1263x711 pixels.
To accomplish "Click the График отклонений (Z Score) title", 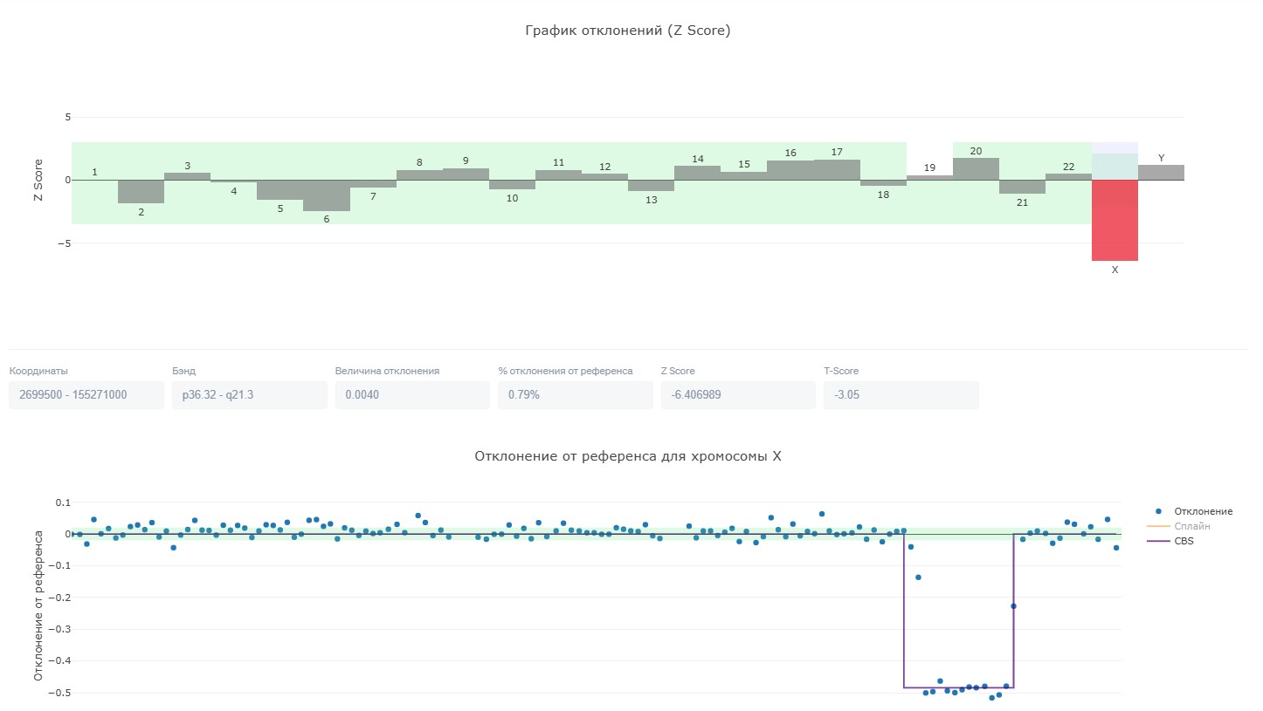I will [x=627, y=31].
